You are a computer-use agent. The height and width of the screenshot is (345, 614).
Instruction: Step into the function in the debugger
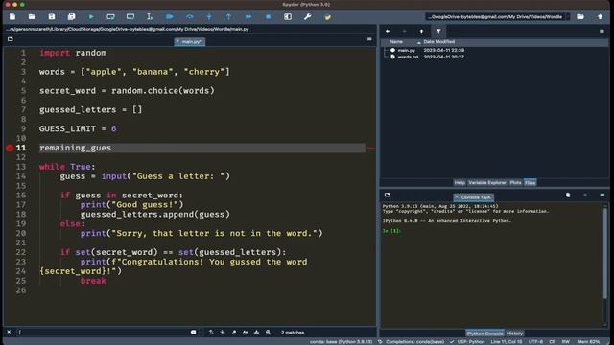pyautogui.click(x=209, y=17)
